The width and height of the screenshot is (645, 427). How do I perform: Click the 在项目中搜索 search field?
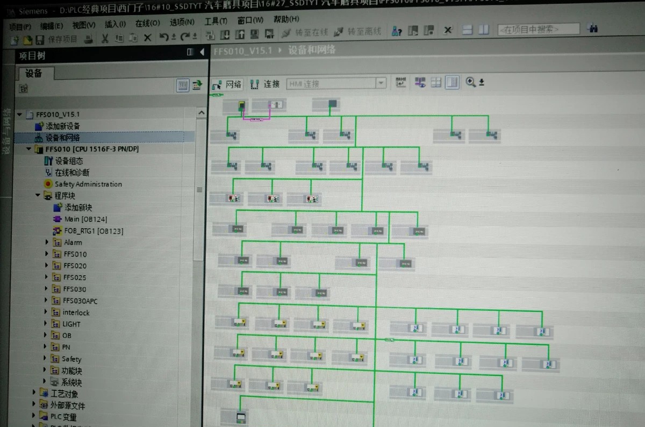pos(538,29)
